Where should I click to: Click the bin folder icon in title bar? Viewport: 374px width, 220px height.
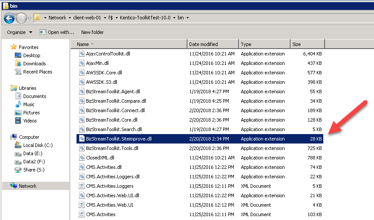[x=6, y=6]
